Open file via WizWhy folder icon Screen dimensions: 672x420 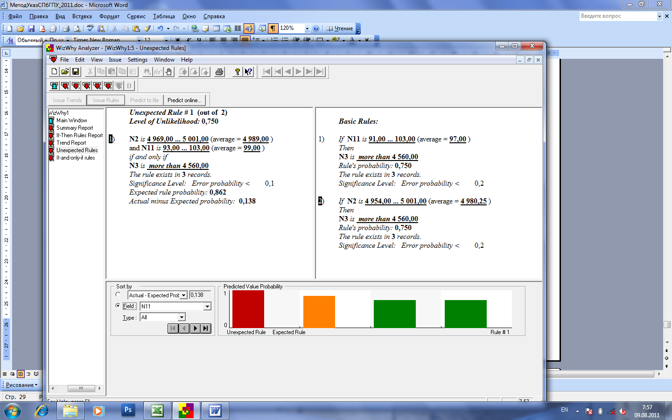65,71
